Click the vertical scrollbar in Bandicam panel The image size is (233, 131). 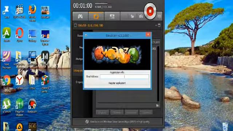(x=158, y=74)
